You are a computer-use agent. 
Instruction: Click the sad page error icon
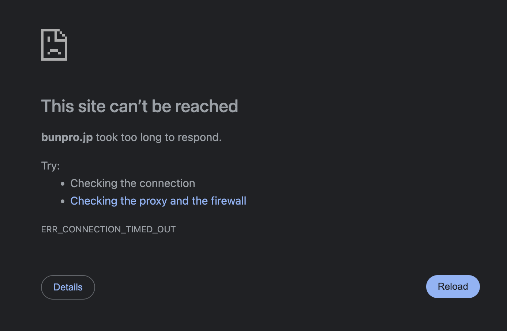click(x=54, y=45)
